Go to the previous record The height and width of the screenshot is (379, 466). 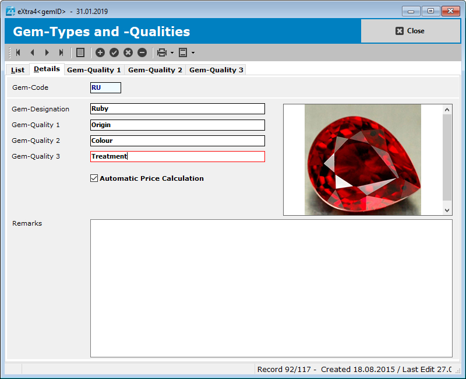pyautogui.click(x=32, y=52)
